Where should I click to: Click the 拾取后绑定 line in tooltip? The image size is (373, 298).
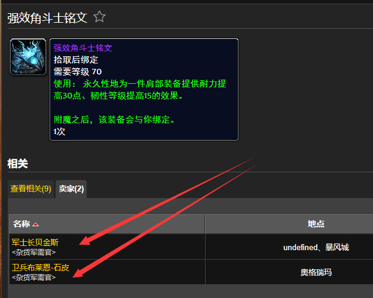(76, 60)
